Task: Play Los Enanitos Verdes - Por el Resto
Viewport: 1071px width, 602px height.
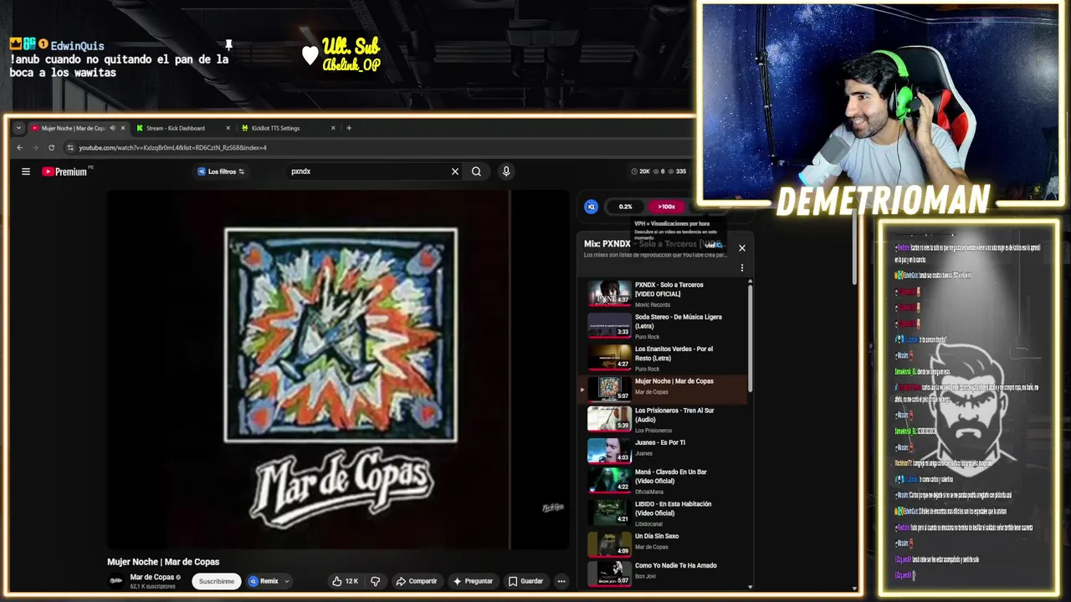Action: coord(665,359)
